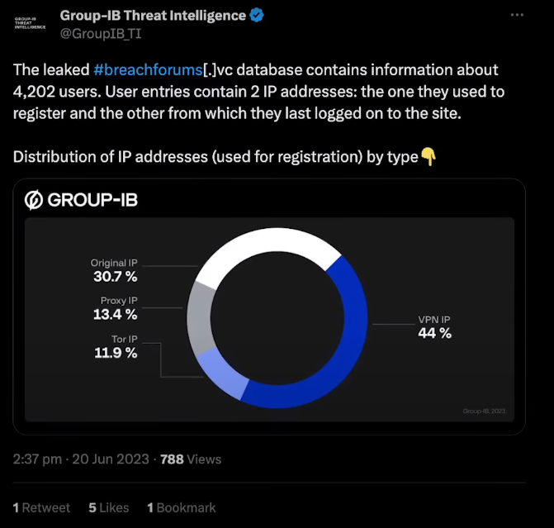This screenshot has height=528, width=554.
Task: View the 1 Retweet list
Action: (41, 507)
